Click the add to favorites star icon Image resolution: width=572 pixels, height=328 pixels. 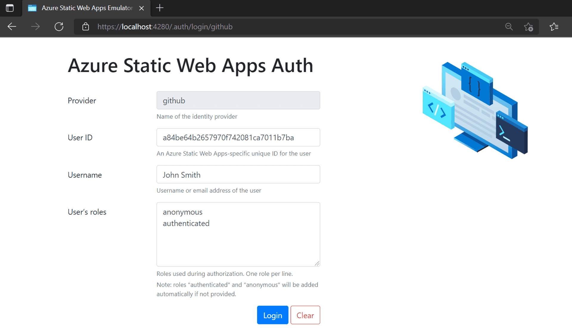pos(529,26)
